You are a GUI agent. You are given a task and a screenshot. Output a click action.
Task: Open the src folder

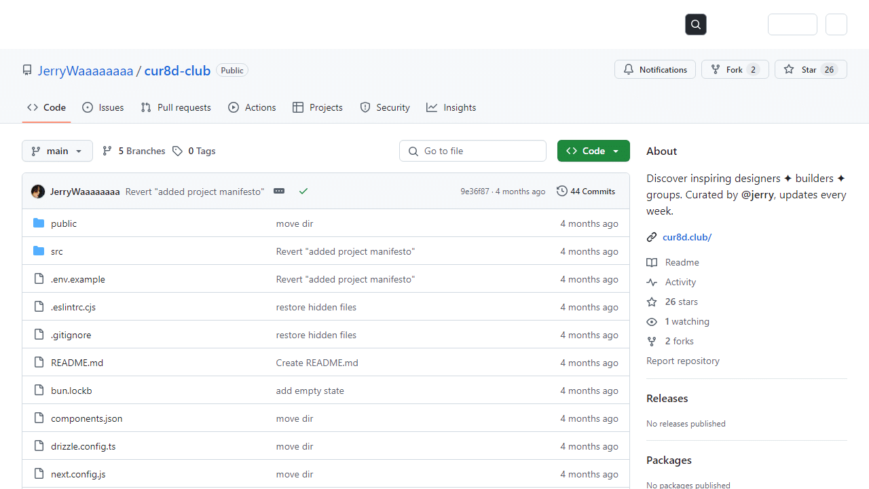point(57,251)
